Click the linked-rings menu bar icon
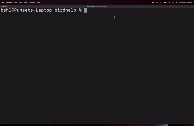The height and width of the screenshot is (126, 194). [x=157, y=3]
